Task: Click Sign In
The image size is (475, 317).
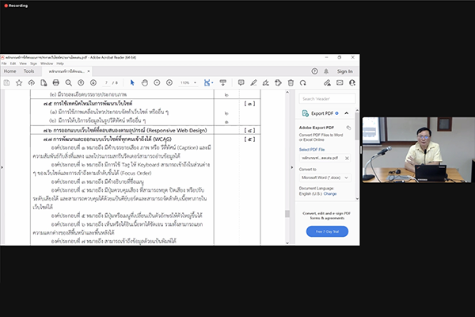Action: click(344, 71)
